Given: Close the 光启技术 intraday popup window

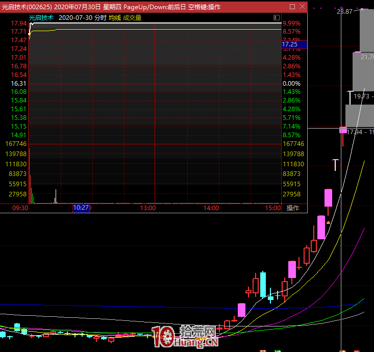Looking at the screenshot, I should click(302, 7).
